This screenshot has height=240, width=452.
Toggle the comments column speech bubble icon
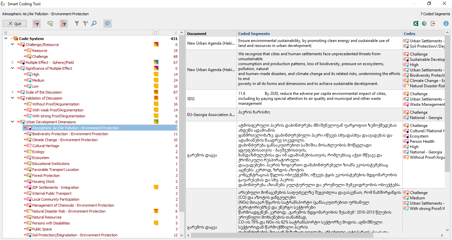(107, 23)
